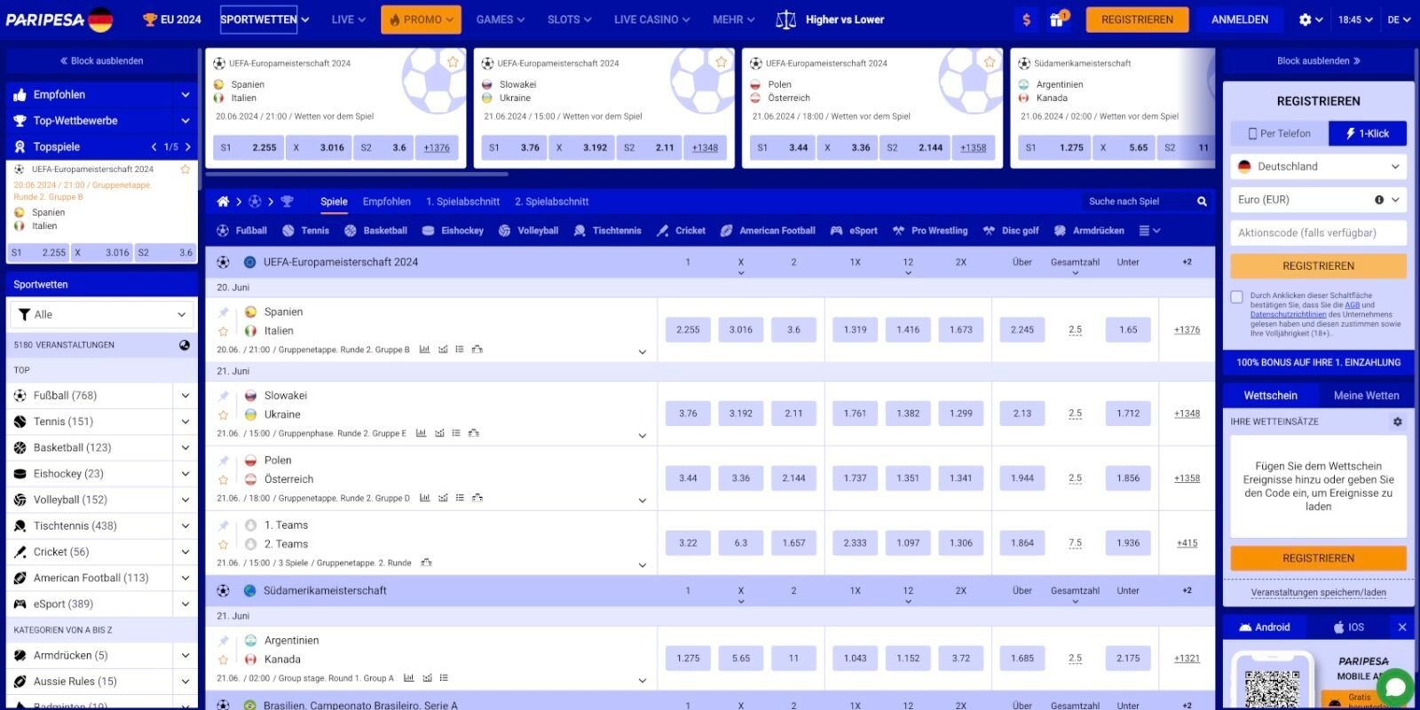Click the ANMELDEN button

tap(1239, 20)
